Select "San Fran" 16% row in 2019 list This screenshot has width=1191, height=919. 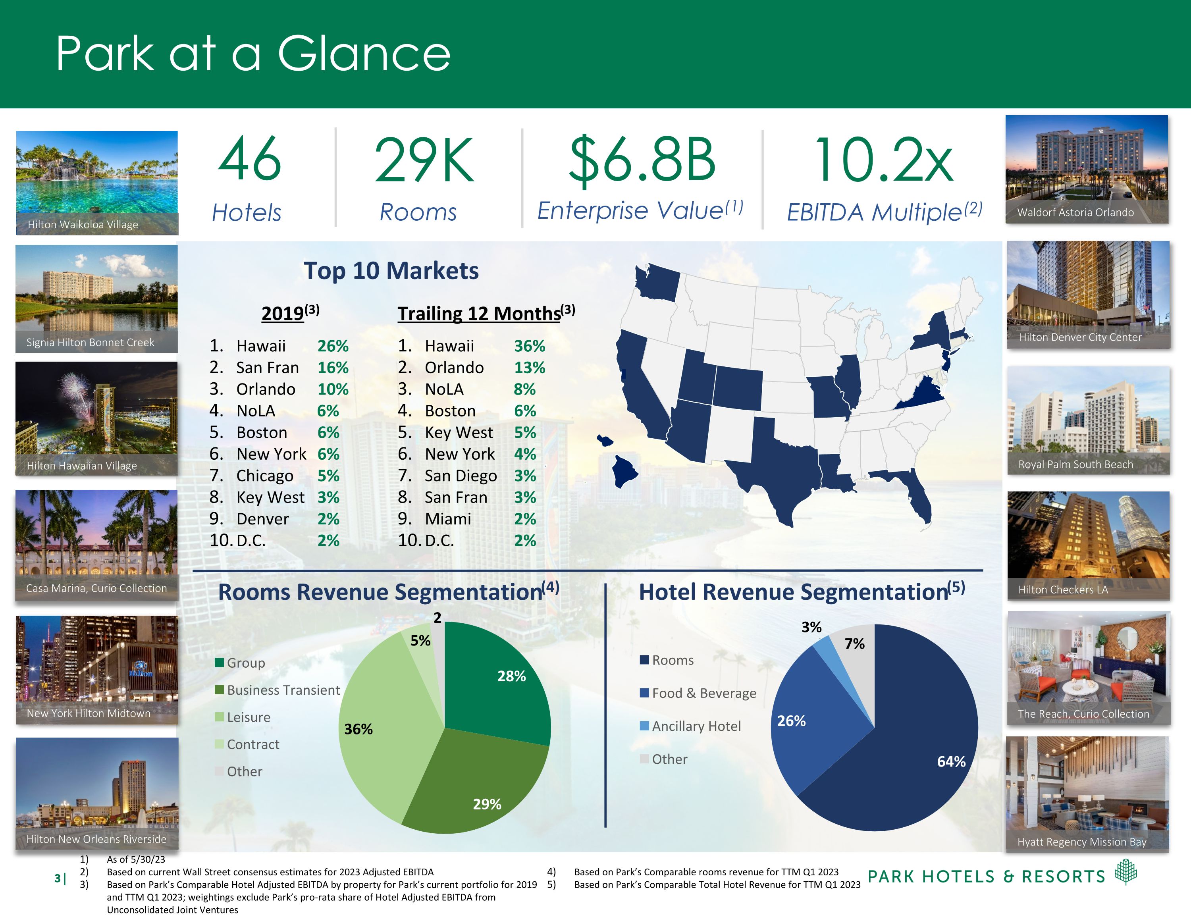click(279, 368)
